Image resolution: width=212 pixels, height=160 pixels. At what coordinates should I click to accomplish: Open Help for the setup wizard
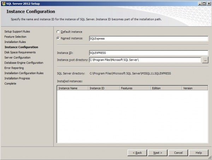coord(199,153)
